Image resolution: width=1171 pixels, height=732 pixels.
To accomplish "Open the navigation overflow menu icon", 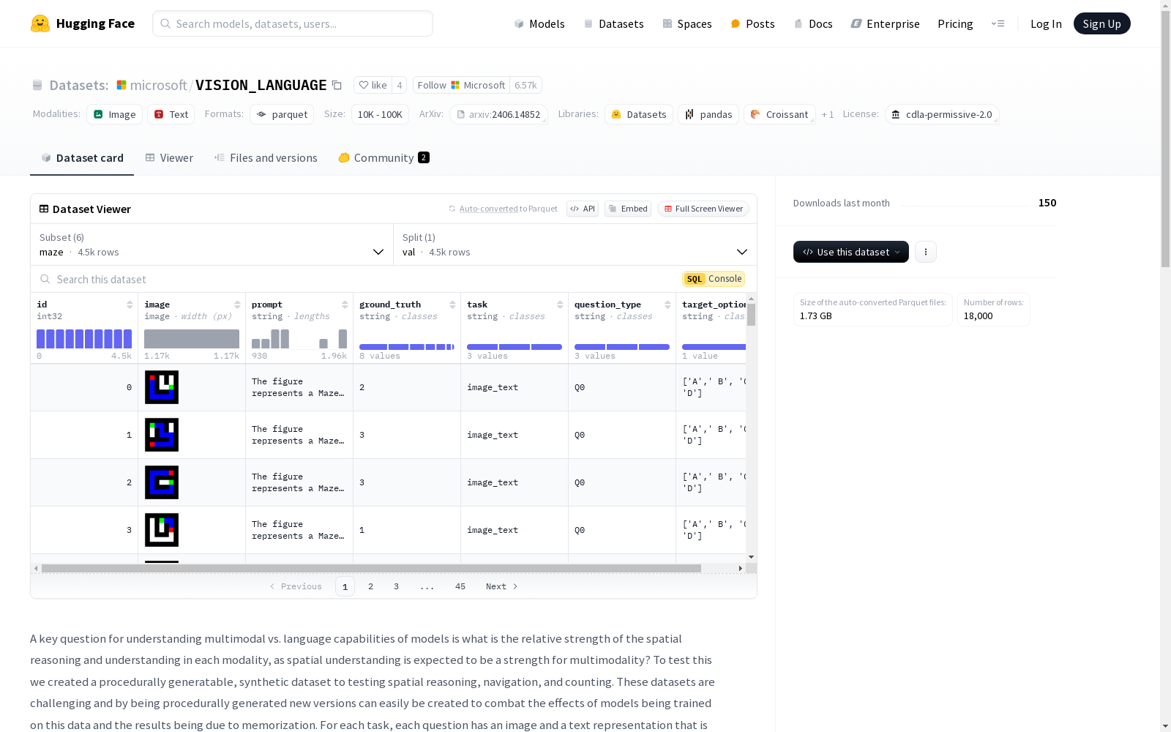I will point(998,23).
